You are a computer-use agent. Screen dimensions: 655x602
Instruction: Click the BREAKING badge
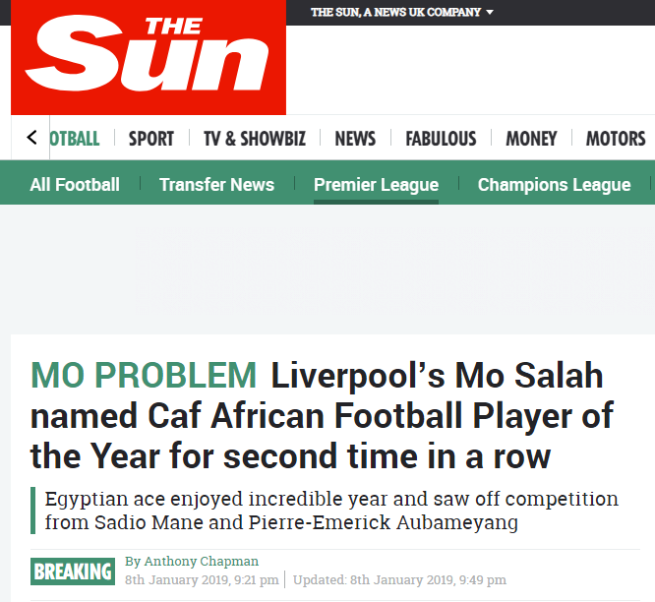click(x=73, y=572)
